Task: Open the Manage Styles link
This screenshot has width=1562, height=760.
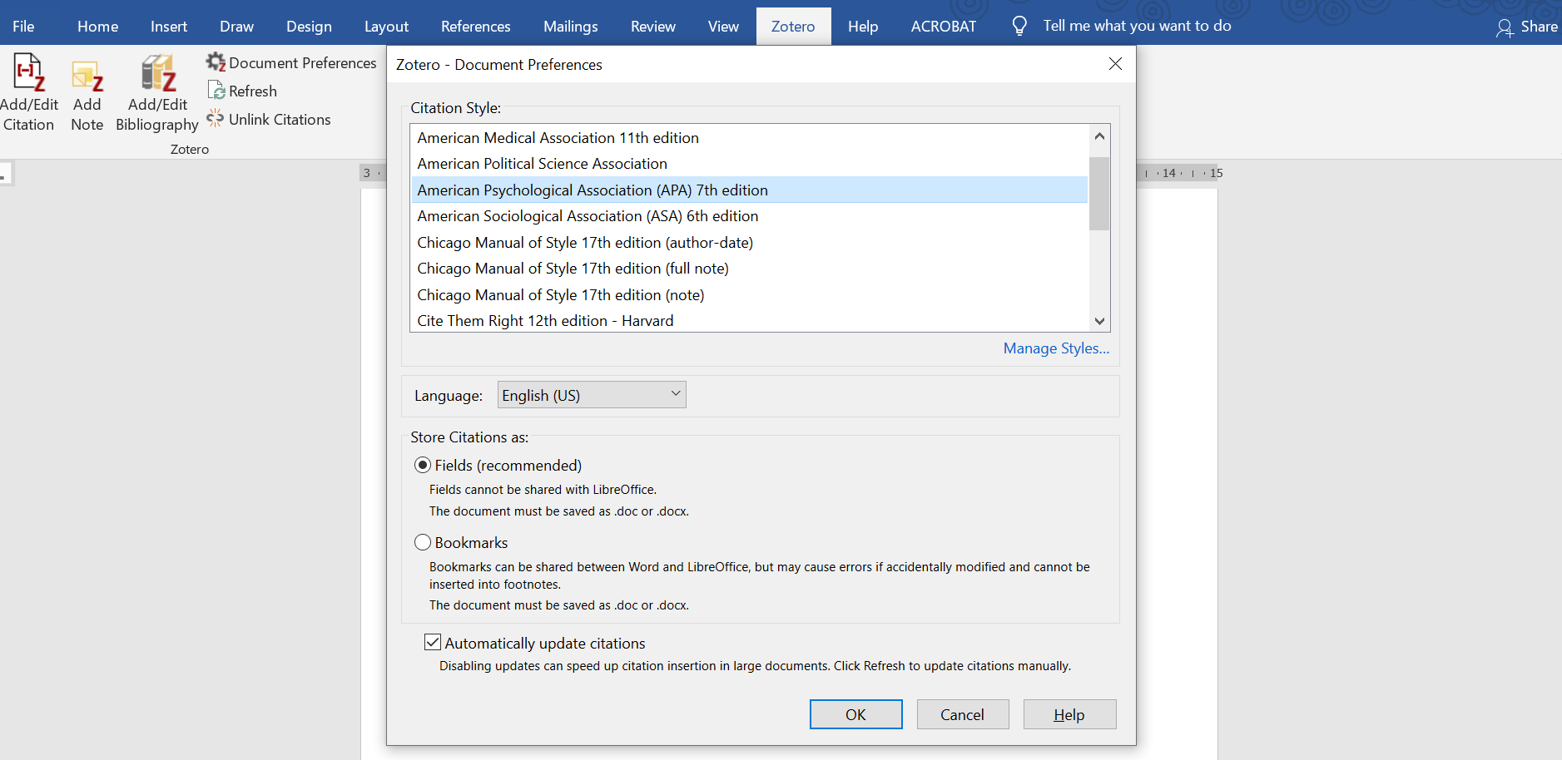Action: click(1056, 348)
